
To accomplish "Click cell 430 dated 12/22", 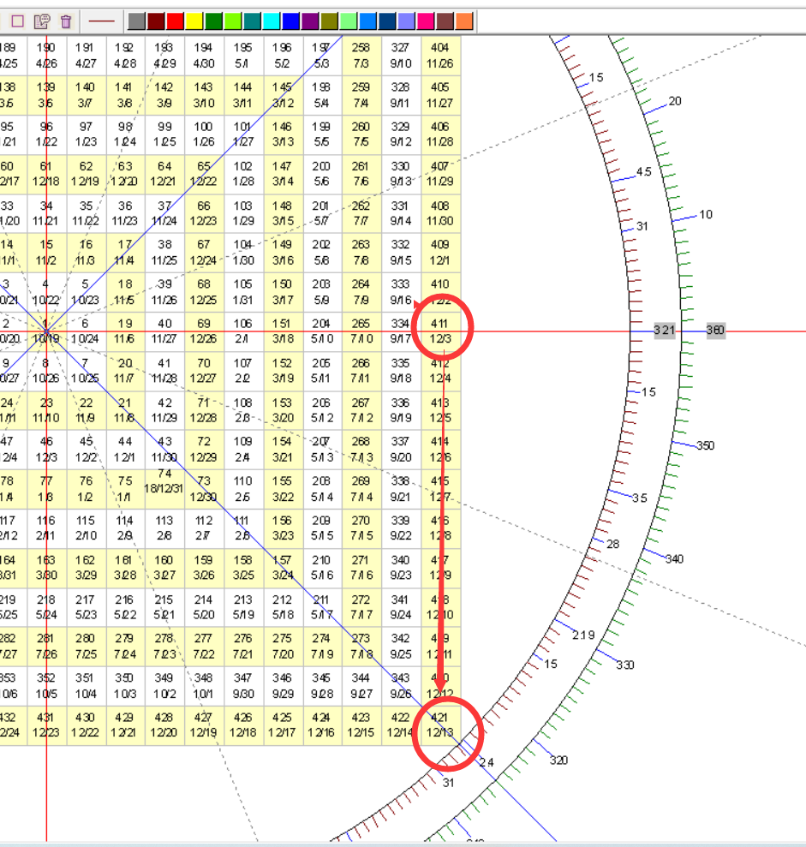I will click(86, 725).
